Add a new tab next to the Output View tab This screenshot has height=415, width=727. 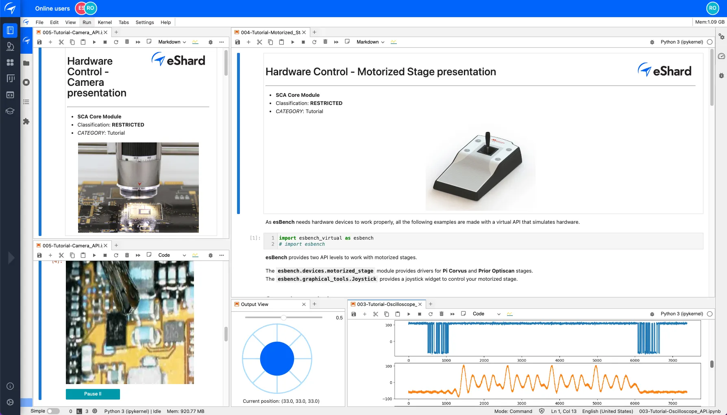314,304
